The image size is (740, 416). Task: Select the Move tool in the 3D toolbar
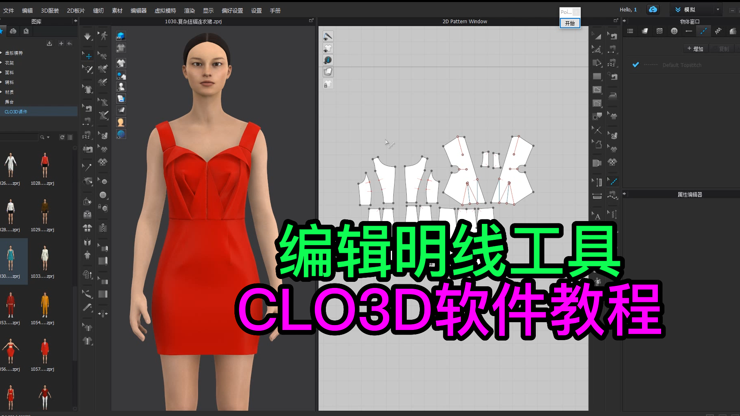tap(87, 55)
